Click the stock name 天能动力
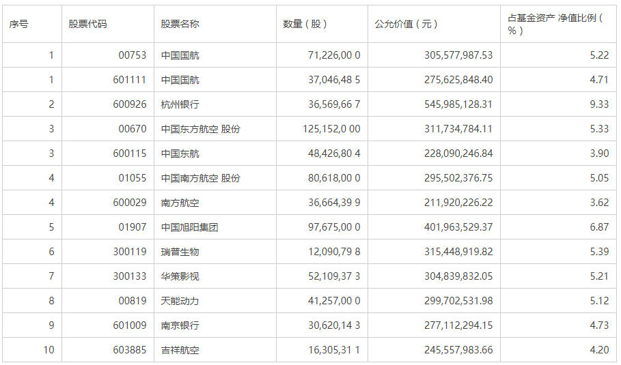This screenshot has width=621, height=365. 180,301
